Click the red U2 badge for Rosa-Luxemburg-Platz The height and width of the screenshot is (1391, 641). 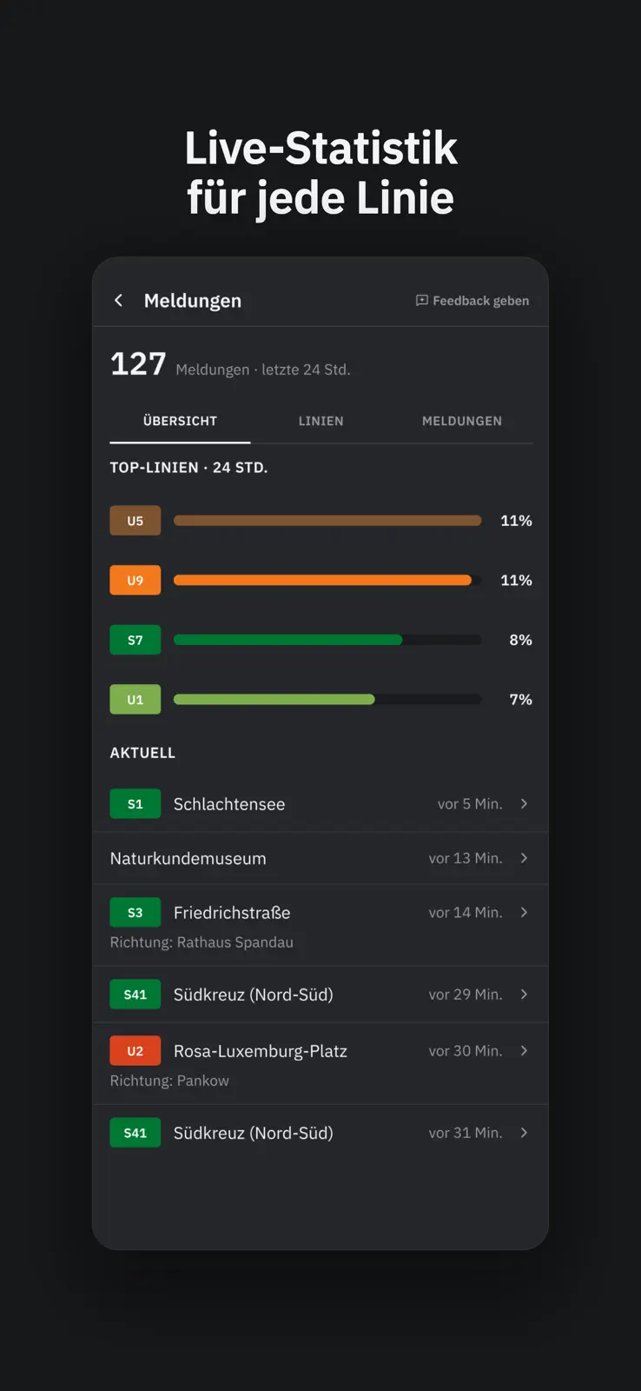pyautogui.click(x=135, y=1051)
